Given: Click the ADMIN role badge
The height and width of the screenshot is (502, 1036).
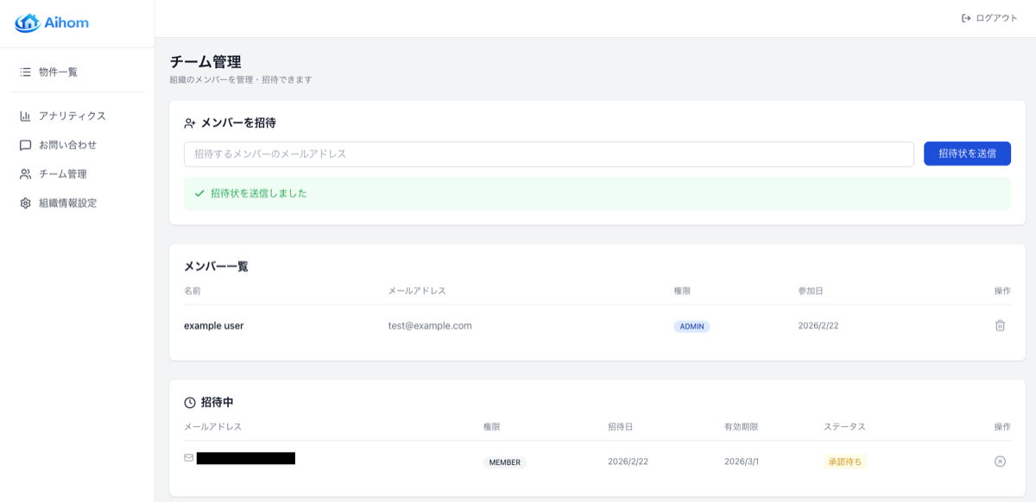Looking at the screenshot, I should coord(692,327).
